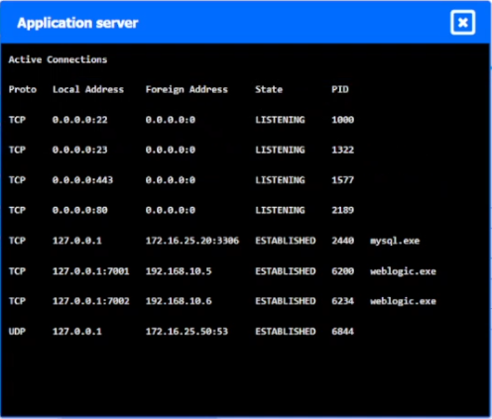Select the Active Connections heading

click(58, 59)
